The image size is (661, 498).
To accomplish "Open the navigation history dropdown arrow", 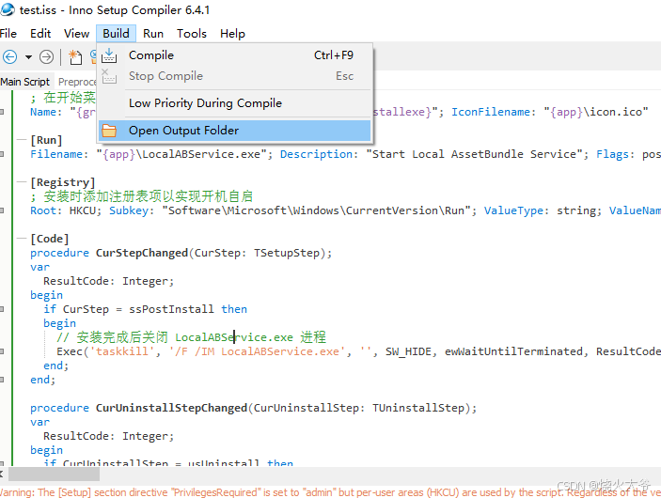I will click(x=28, y=57).
